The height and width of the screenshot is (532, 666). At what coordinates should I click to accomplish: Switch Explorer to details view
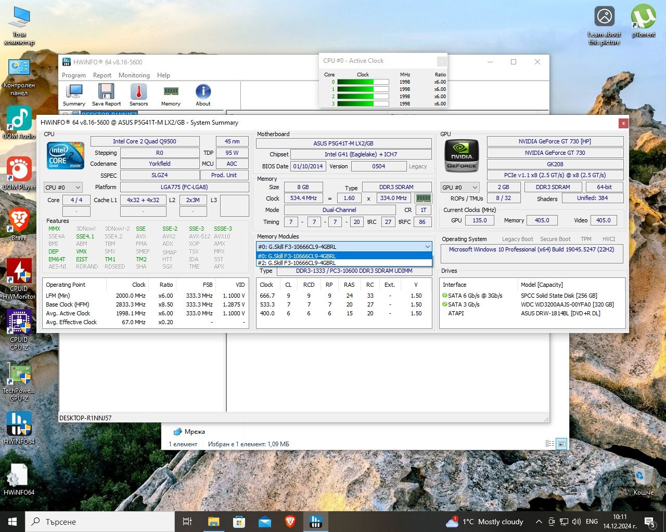coord(550,444)
